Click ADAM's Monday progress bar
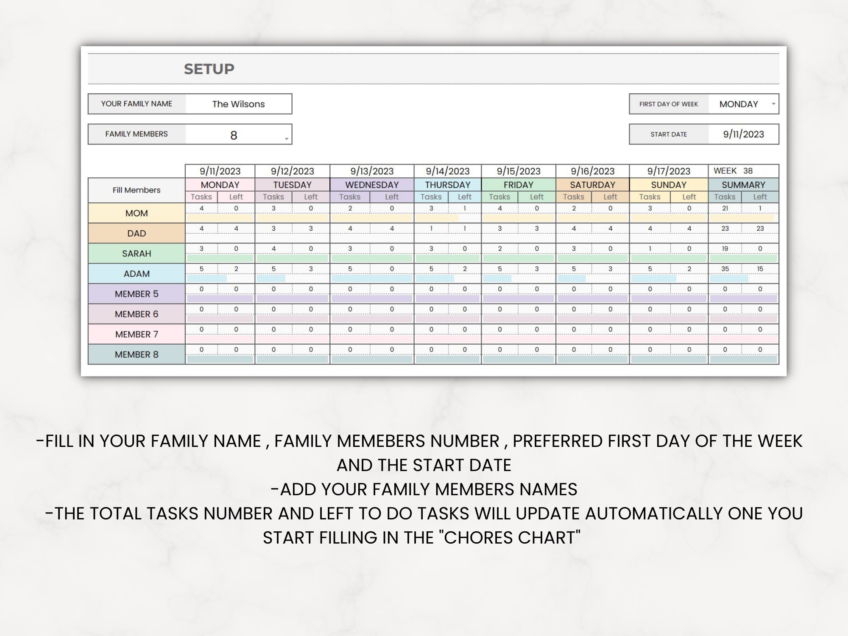This screenshot has height=636, width=848. click(207, 279)
